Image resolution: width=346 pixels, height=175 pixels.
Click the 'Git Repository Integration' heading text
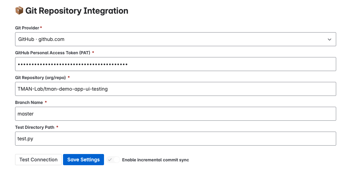77,10
